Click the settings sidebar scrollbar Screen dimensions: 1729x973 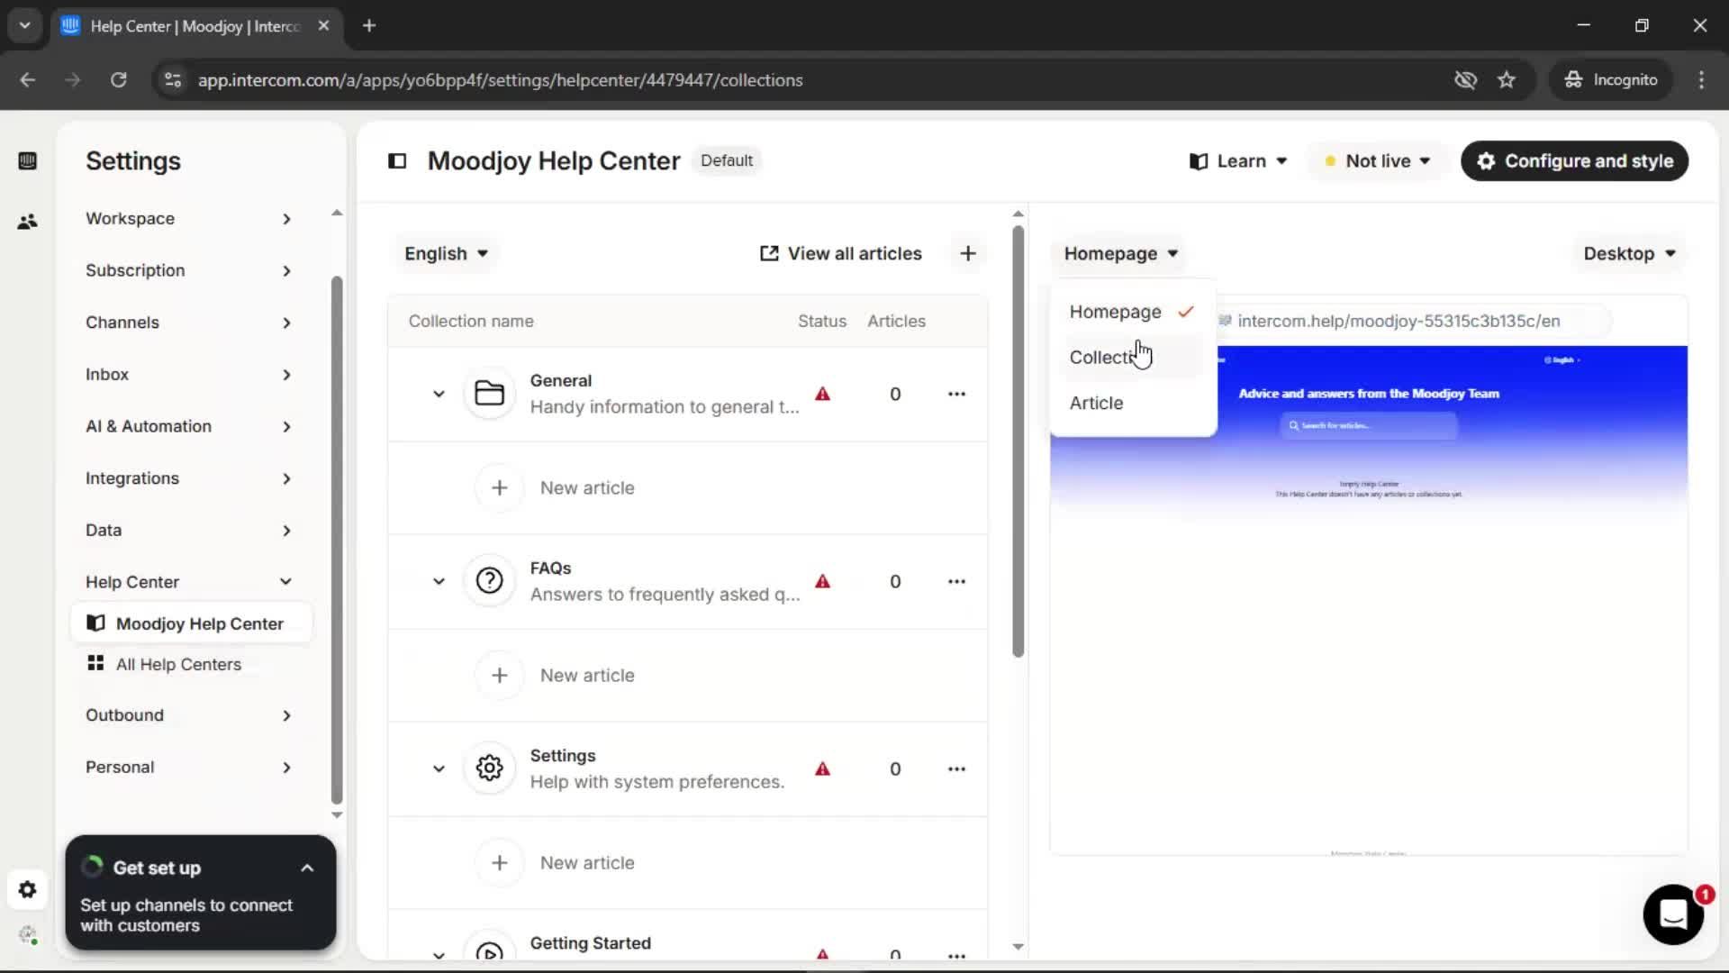point(337,541)
